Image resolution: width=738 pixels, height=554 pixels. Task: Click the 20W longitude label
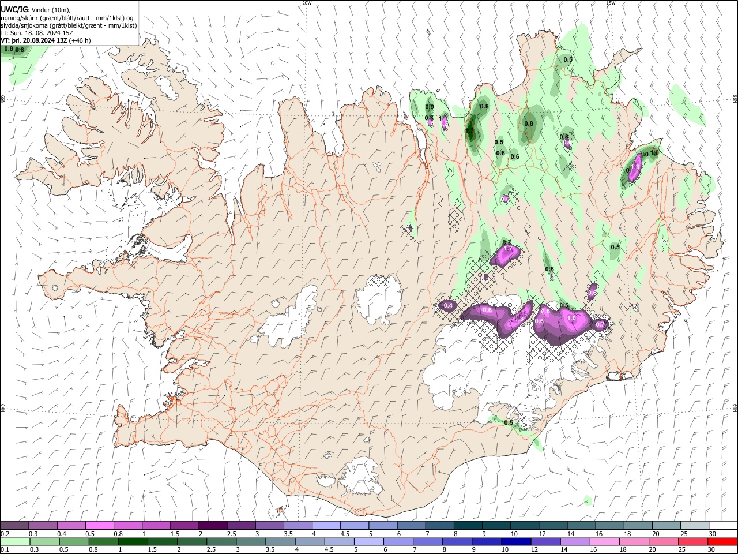307,3
